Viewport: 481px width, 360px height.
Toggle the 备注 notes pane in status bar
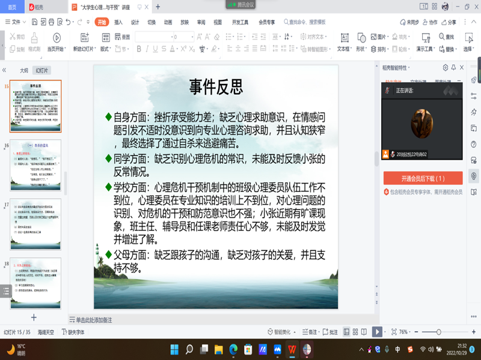tap(310, 332)
